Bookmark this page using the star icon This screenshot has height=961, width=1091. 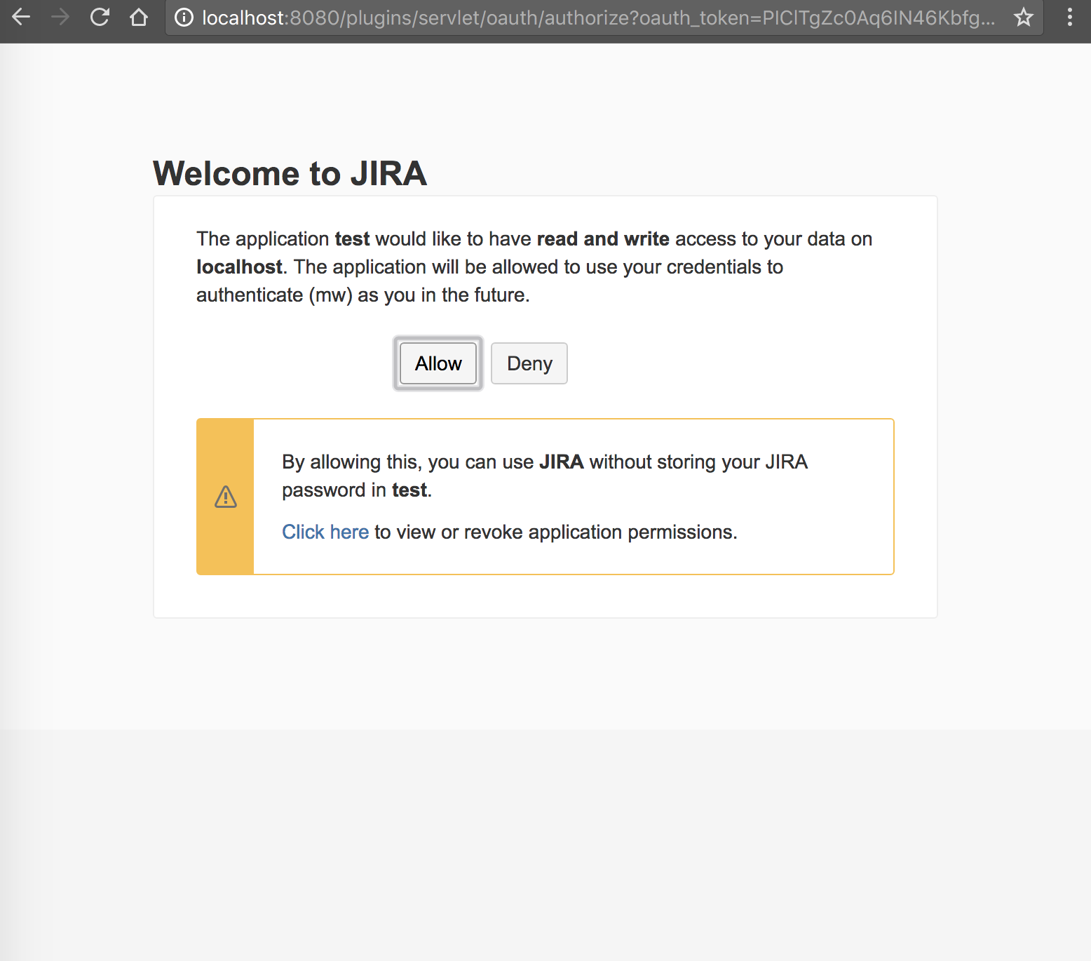(1023, 18)
